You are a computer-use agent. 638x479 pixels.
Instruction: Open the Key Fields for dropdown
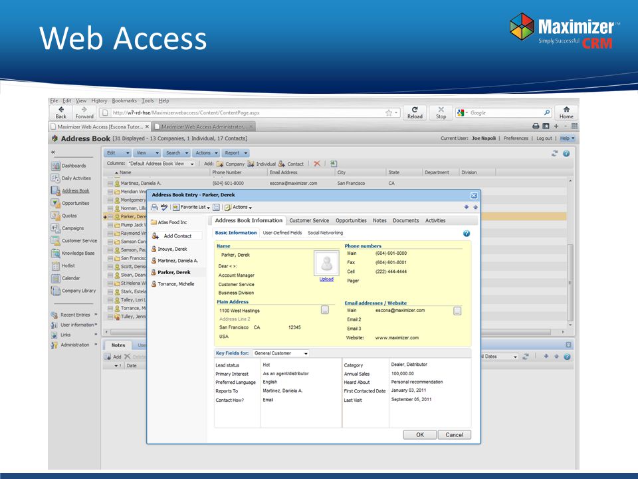pos(280,353)
